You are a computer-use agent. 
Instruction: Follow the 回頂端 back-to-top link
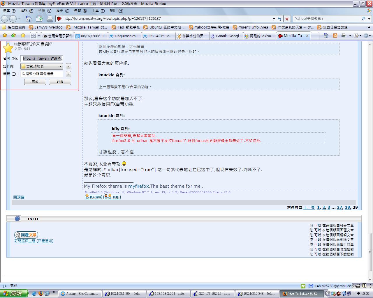point(19,197)
